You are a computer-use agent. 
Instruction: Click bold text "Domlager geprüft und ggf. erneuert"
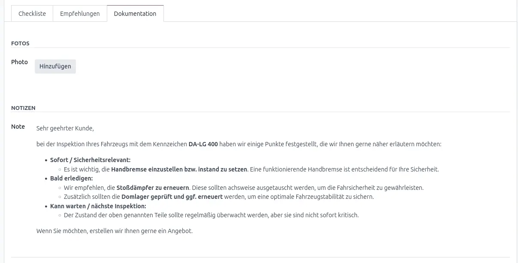pos(172,197)
